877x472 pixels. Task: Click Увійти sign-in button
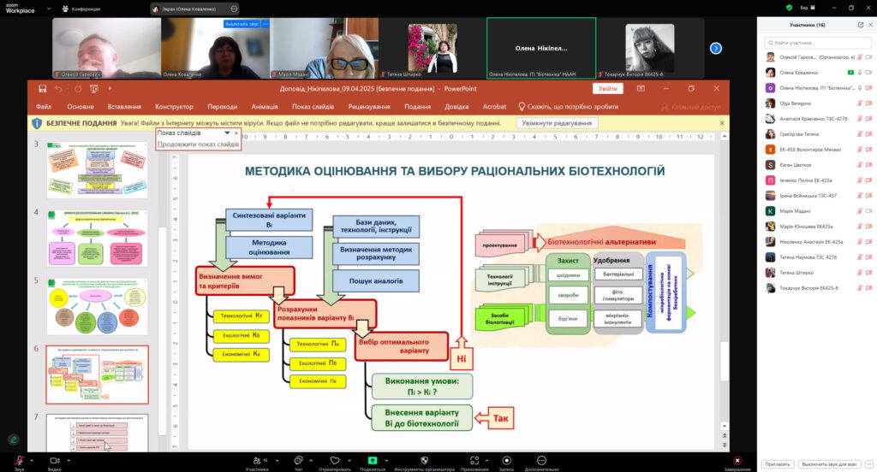pyautogui.click(x=607, y=89)
